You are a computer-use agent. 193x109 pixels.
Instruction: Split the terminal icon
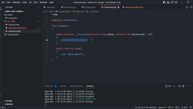tap(180, 86)
